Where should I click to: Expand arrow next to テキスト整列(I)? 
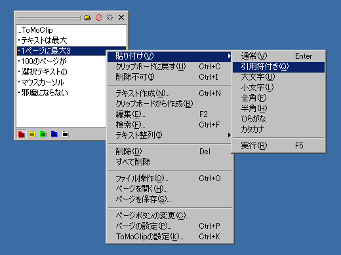pos(229,135)
